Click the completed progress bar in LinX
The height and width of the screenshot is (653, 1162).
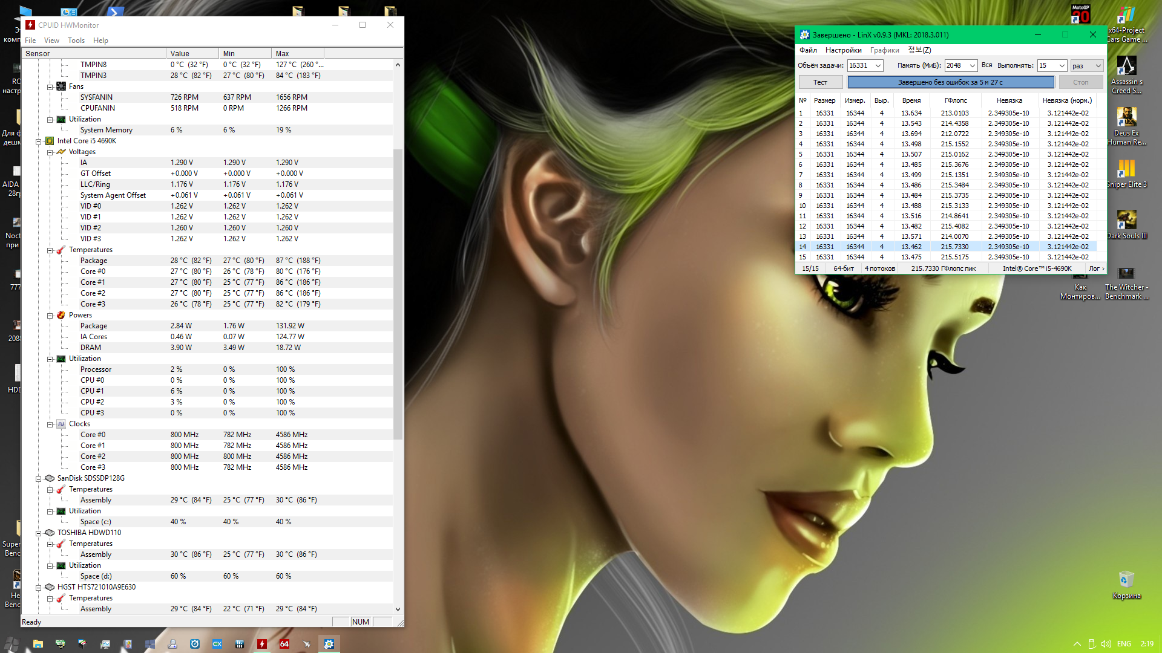(x=950, y=82)
